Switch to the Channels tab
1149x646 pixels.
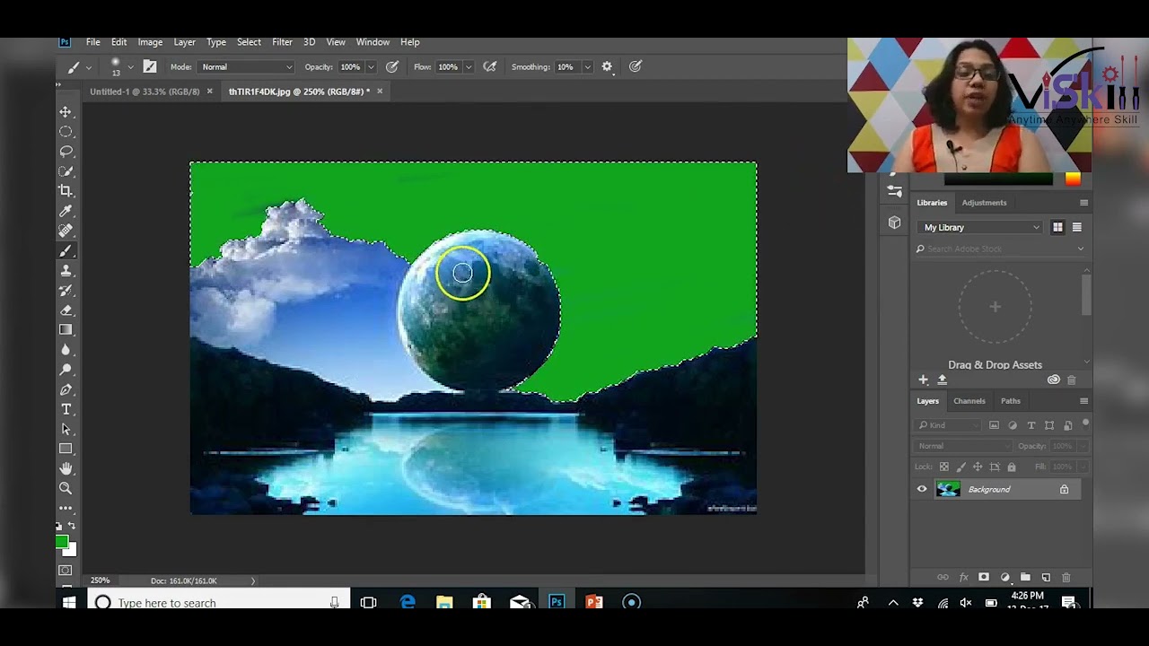[x=969, y=401]
